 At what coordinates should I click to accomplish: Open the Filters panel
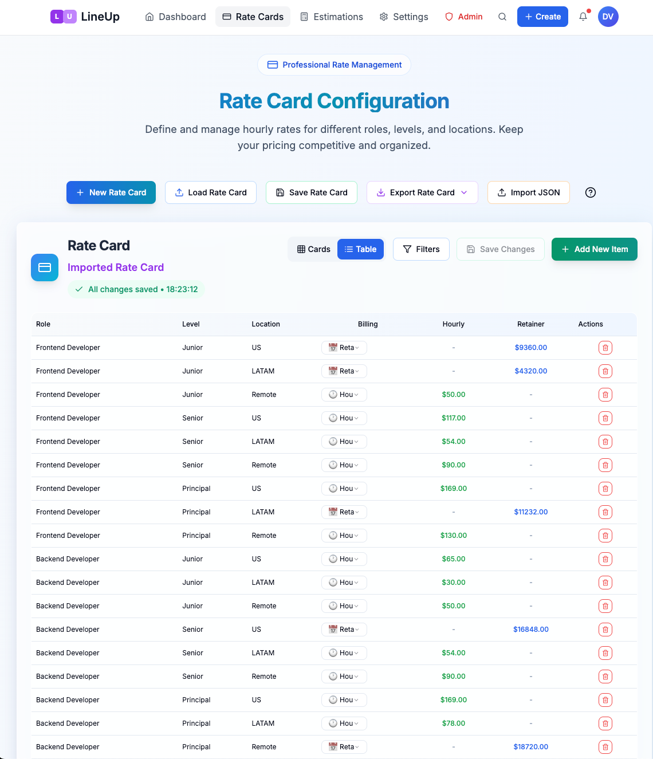point(421,249)
